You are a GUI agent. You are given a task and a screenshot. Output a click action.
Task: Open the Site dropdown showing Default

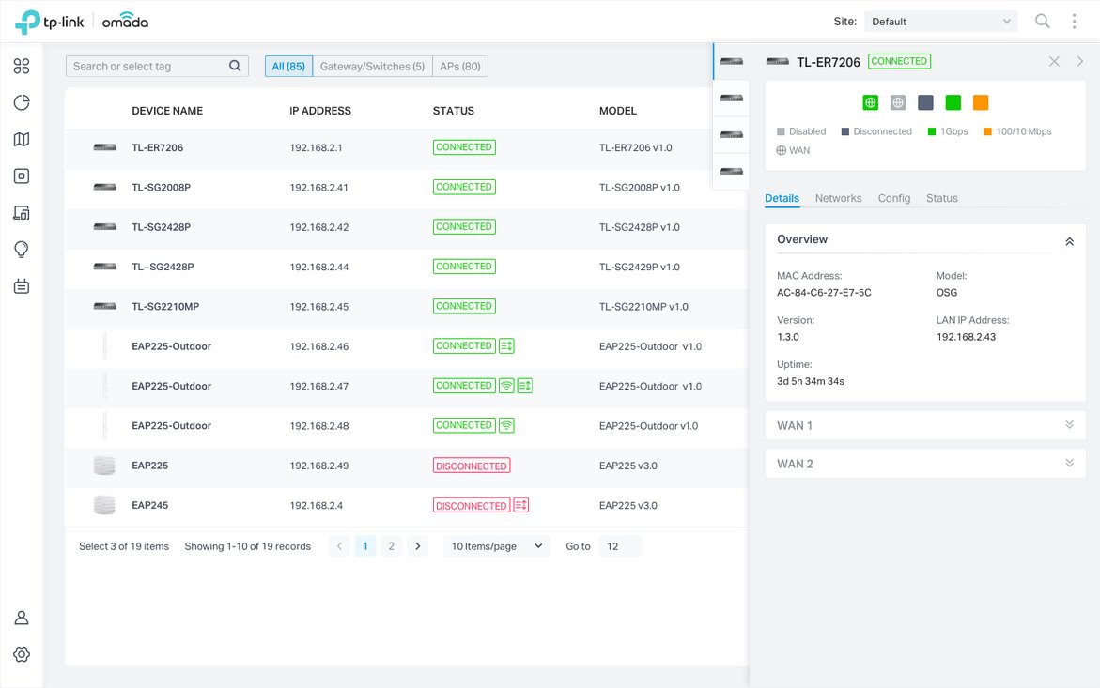click(x=940, y=21)
